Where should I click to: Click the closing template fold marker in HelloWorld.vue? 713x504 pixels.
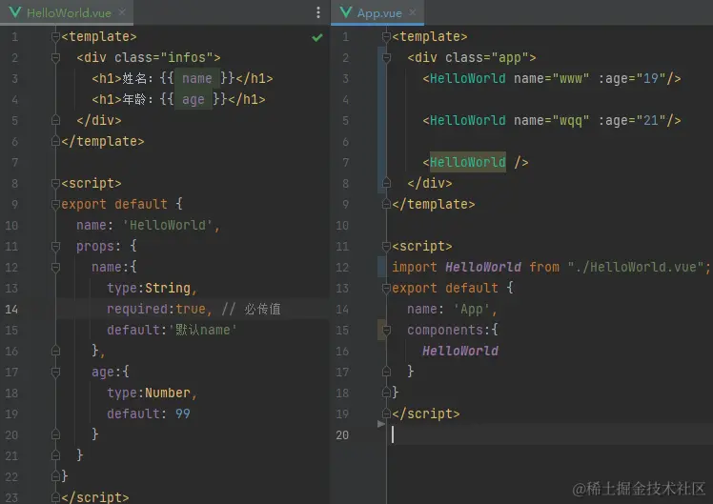click(x=55, y=141)
